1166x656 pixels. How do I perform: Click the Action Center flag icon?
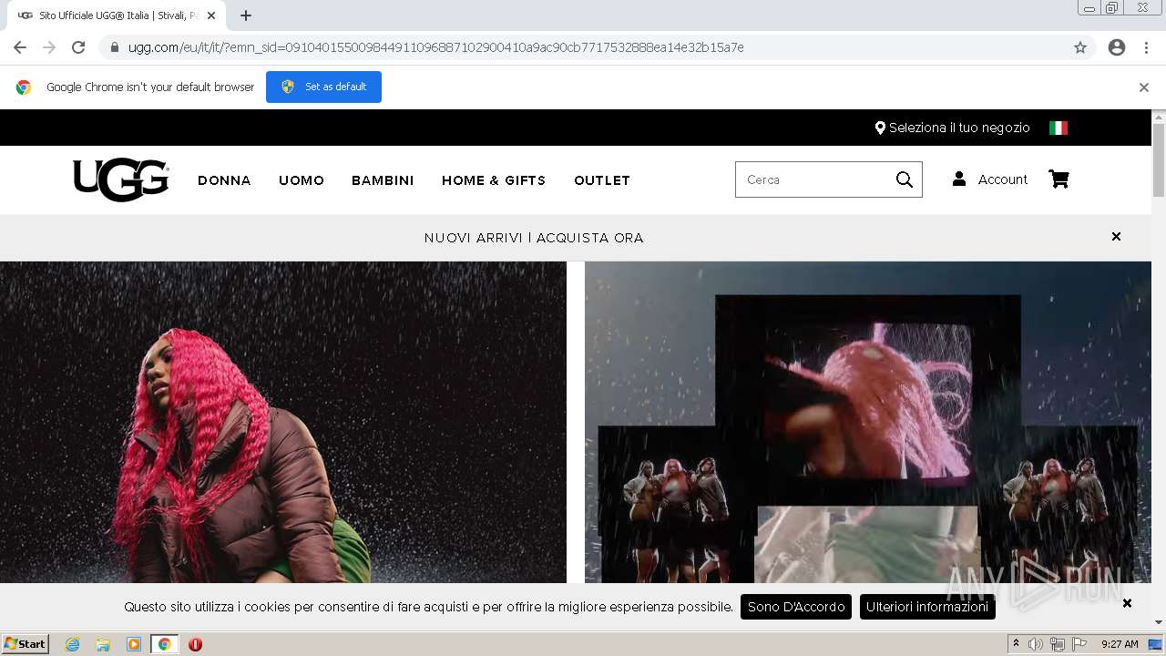(1079, 644)
